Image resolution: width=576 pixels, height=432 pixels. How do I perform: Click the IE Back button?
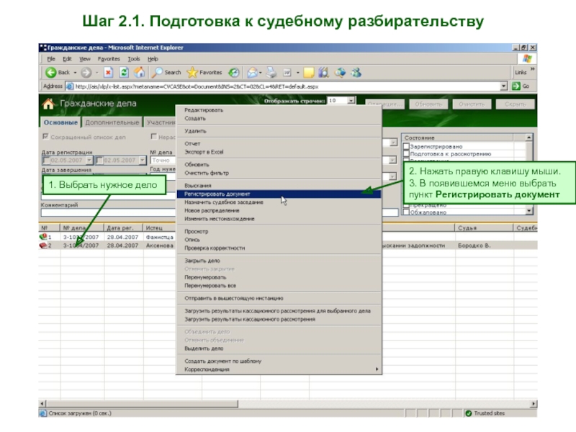point(58,73)
